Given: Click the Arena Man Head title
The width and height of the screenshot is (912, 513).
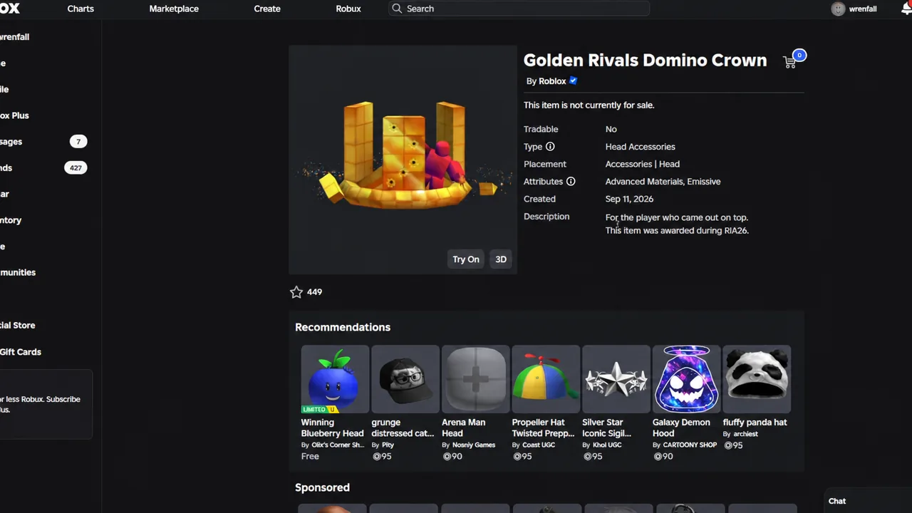Looking at the screenshot, I should coord(463,427).
